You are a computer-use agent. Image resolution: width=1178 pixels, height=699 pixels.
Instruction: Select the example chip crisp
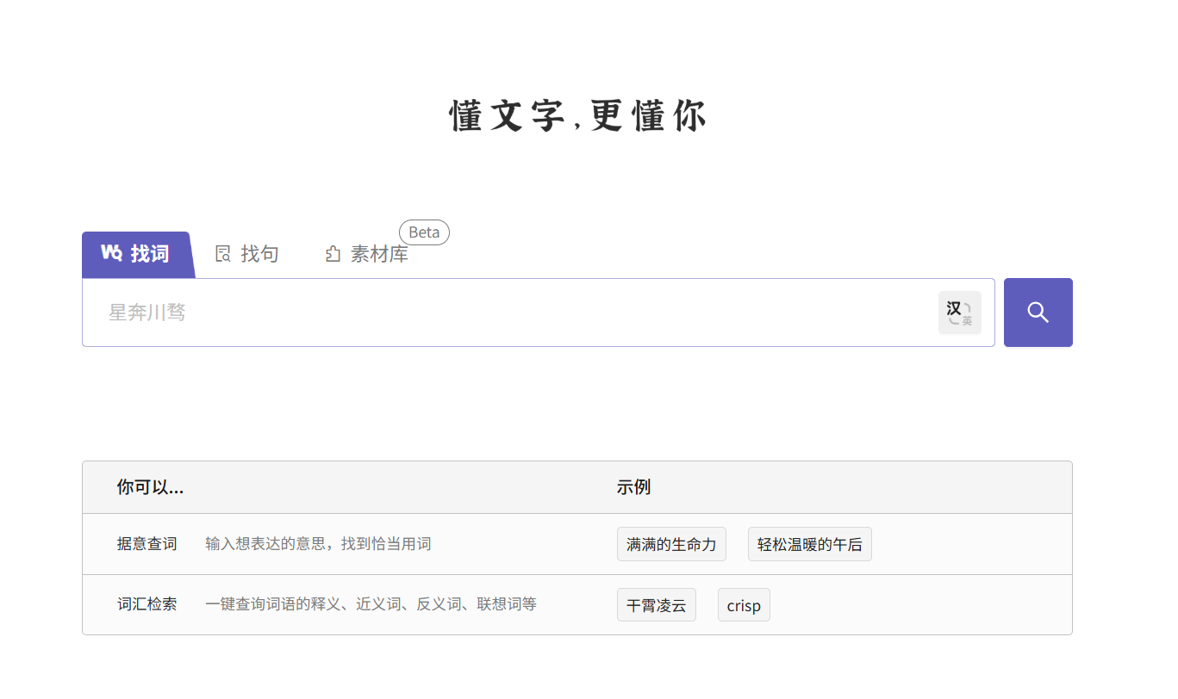tap(744, 605)
